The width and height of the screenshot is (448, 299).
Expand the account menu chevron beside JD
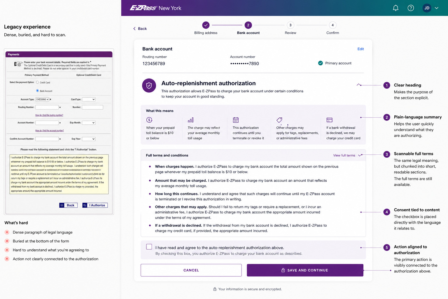click(437, 8)
